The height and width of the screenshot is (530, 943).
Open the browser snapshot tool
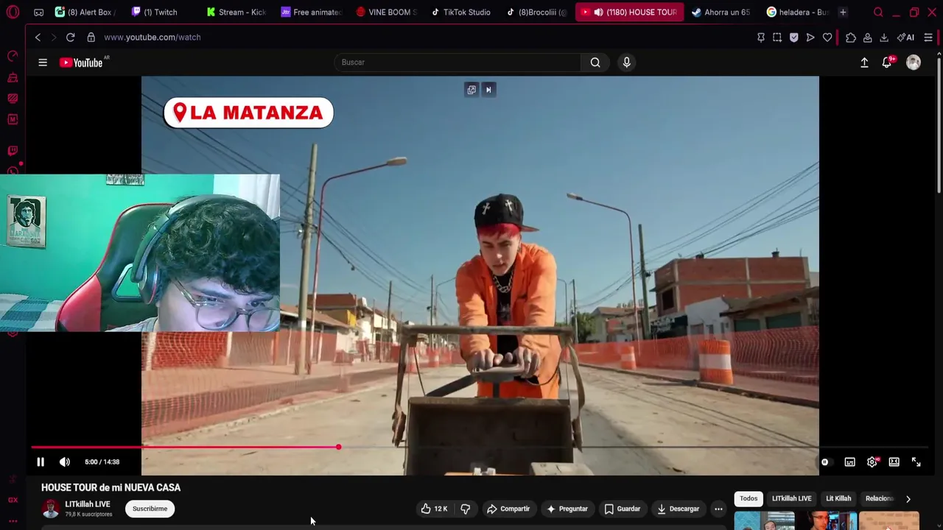pyautogui.click(x=777, y=37)
